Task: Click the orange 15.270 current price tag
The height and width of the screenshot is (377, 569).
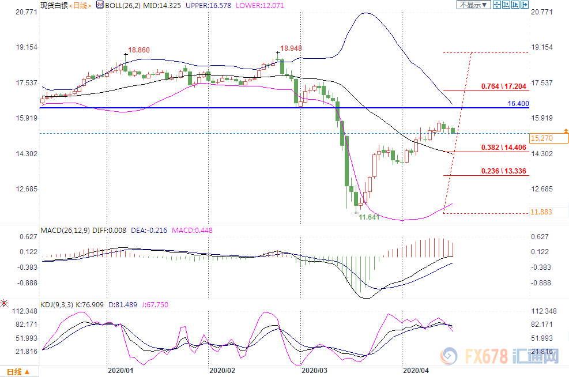Action: pos(548,138)
